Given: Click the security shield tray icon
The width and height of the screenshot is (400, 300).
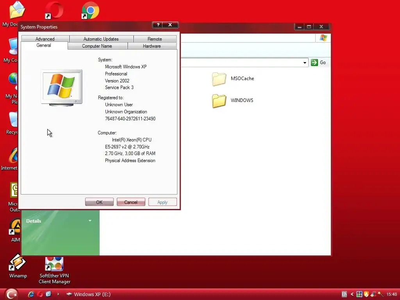Looking at the screenshot, I should click(x=366, y=294).
